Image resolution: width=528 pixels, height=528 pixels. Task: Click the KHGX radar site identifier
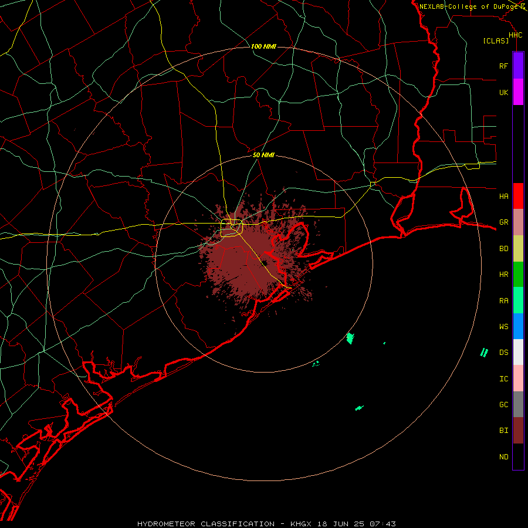click(302, 524)
